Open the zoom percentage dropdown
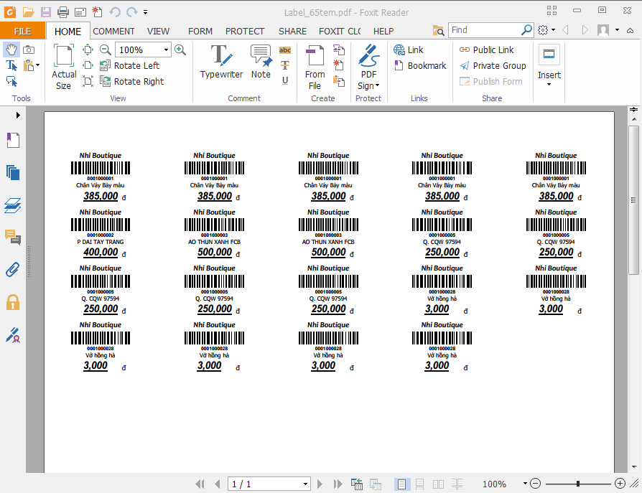Viewport: 642px width, 493px height. (x=167, y=50)
